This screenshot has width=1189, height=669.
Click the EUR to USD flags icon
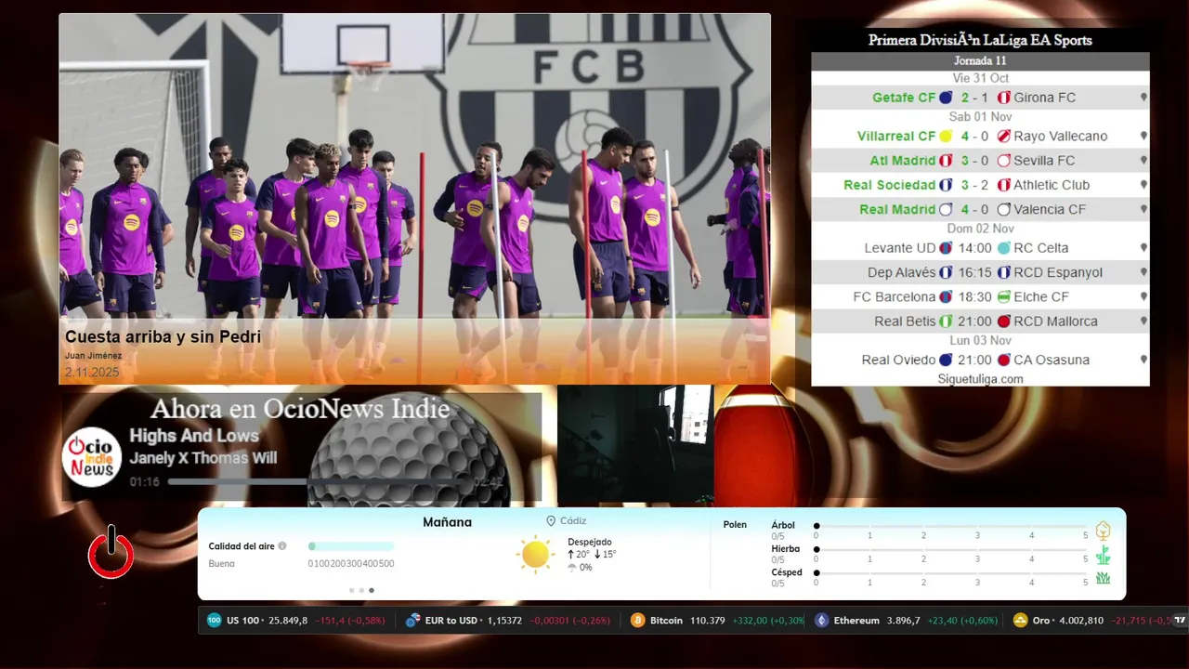click(413, 620)
